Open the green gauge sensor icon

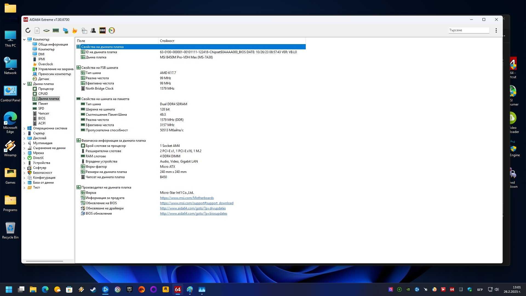pyautogui.click(x=112, y=30)
